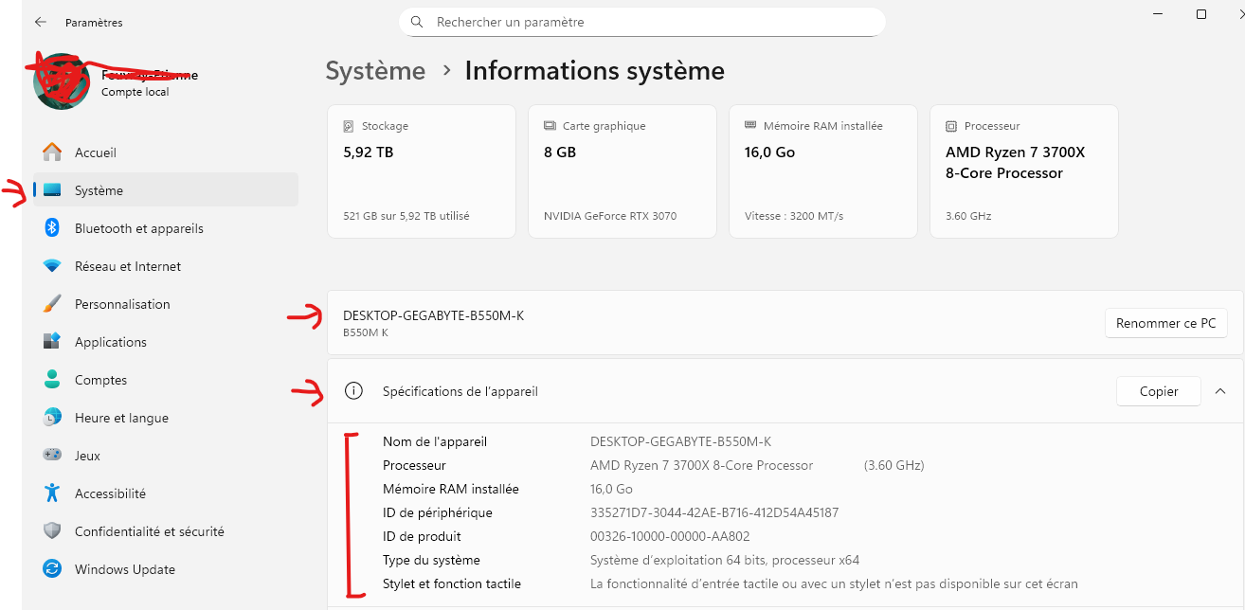This screenshot has height=610, width=1245.
Task: Click the Applications icon in sidebar
Action: pyautogui.click(x=52, y=342)
